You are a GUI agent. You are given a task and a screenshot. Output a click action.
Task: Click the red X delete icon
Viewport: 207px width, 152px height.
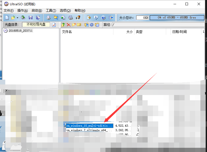tap(69, 25)
